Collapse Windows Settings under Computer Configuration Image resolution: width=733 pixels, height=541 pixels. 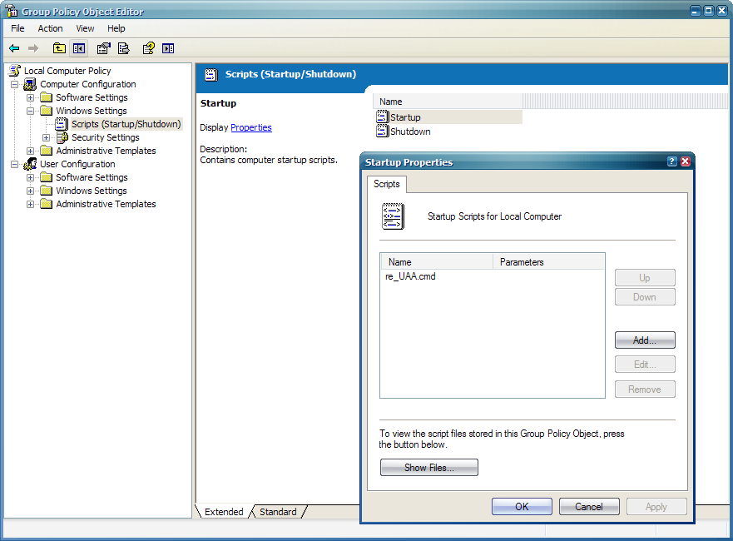[x=31, y=112]
